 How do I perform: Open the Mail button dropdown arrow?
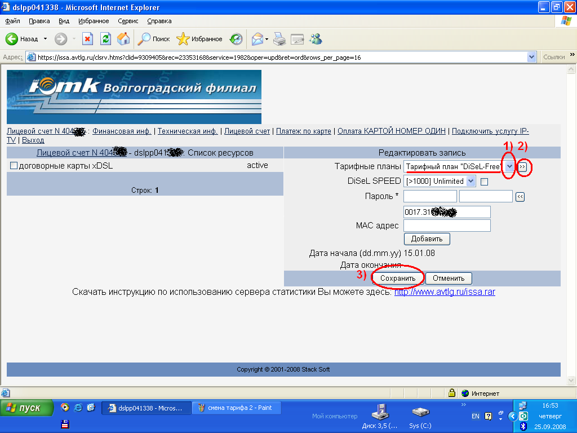coord(267,39)
